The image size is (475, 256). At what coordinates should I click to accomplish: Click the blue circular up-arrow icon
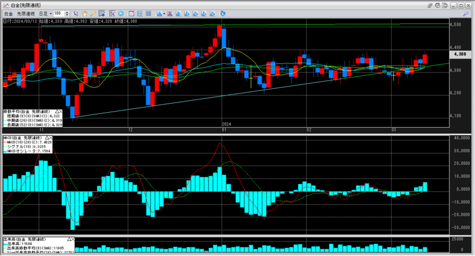[x=121, y=14]
